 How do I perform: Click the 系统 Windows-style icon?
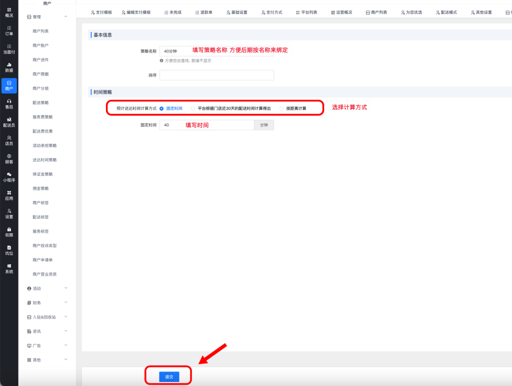[9, 266]
